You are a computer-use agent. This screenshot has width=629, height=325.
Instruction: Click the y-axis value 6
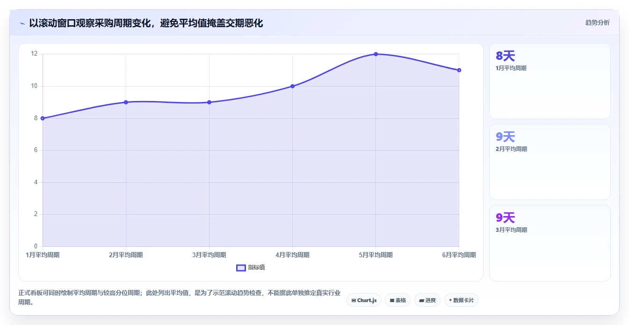coord(36,150)
